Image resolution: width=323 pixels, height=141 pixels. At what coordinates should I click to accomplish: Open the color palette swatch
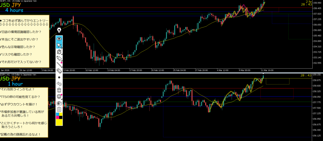coord(59,119)
